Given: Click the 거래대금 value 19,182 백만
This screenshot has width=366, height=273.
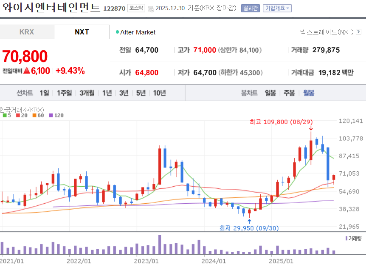Looking at the screenshot, I should pyautogui.click(x=336, y=73).
